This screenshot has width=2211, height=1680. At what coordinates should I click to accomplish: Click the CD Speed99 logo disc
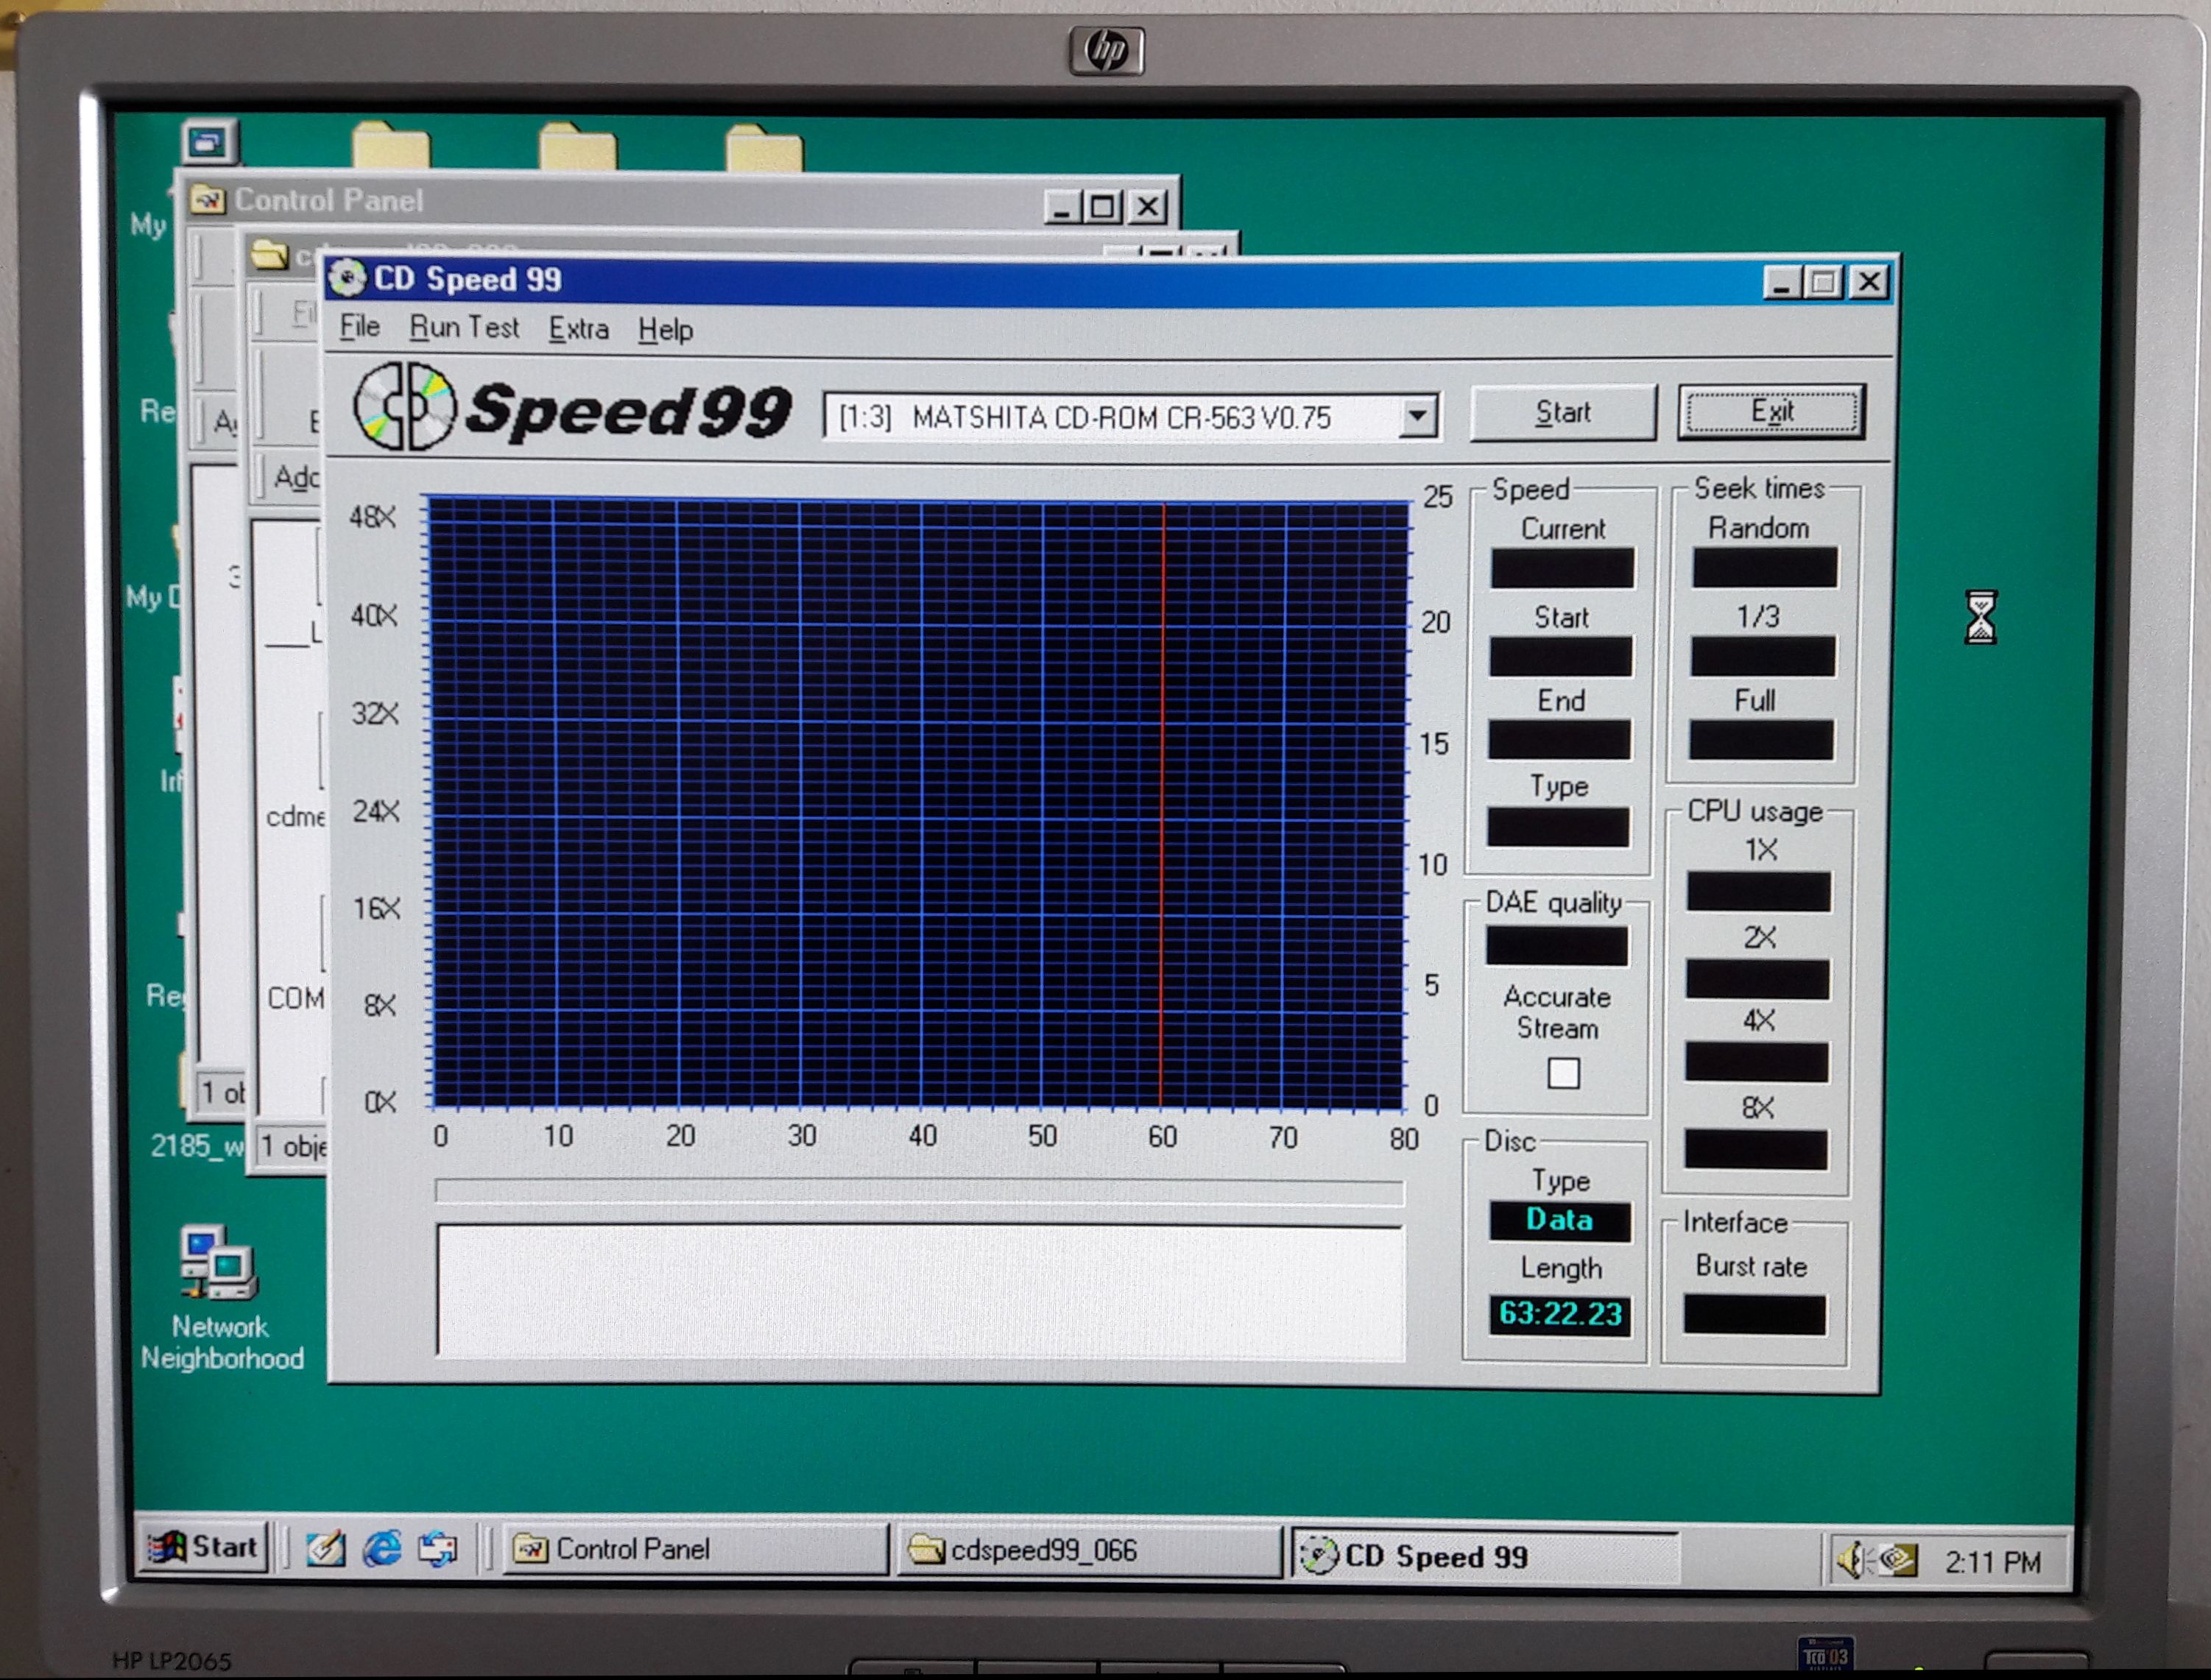[405, 406]
